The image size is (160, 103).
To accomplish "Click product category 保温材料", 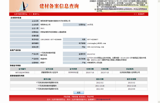I will point(44,59).
